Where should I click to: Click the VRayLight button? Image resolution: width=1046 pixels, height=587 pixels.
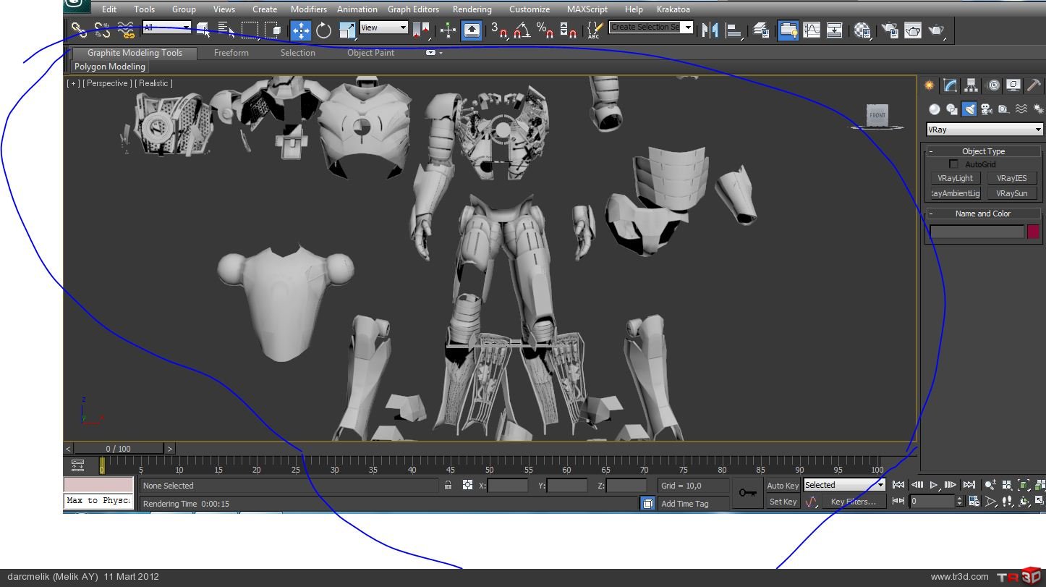955,178
